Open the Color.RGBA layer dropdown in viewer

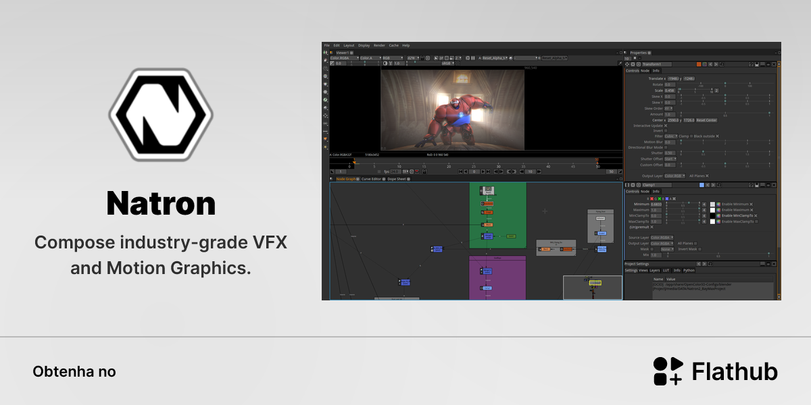click(343, 58)
